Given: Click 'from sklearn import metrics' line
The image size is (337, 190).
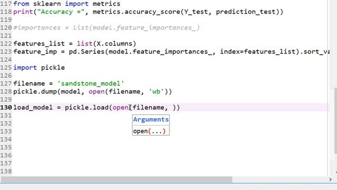Looking at the screenshot, I should pyautogui.click(x=67, y=4).
